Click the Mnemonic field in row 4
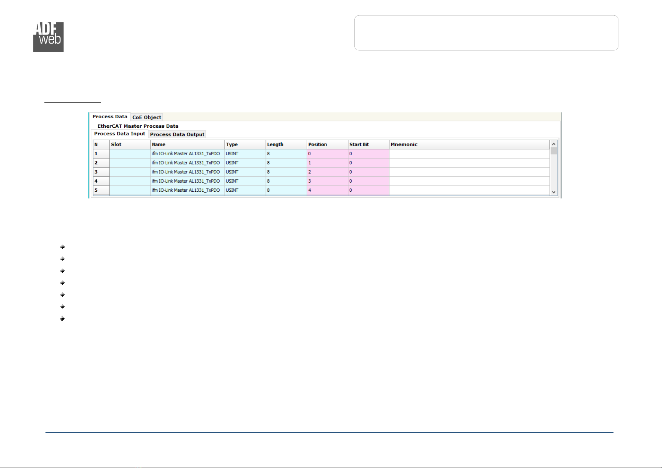Viewport: 662px width, 468px height. (469, 181)
